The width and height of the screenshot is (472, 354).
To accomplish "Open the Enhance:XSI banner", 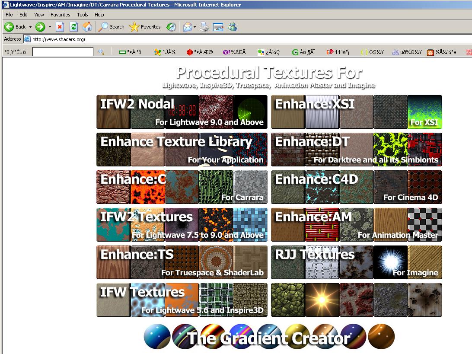I will (357, 112).
